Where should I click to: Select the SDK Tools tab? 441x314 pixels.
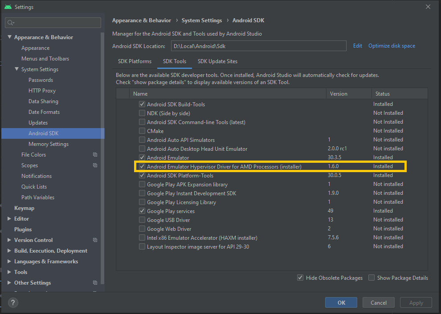(x=175, y=61)
